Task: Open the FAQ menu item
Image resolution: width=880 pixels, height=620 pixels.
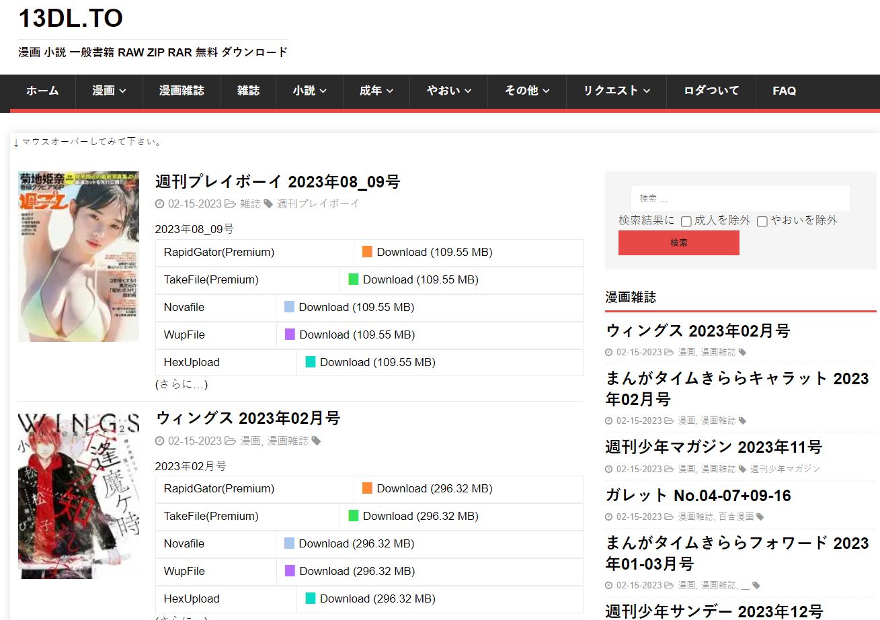Action: 785,91
